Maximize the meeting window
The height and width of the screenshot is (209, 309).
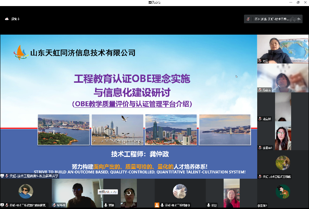coord(298,2)
